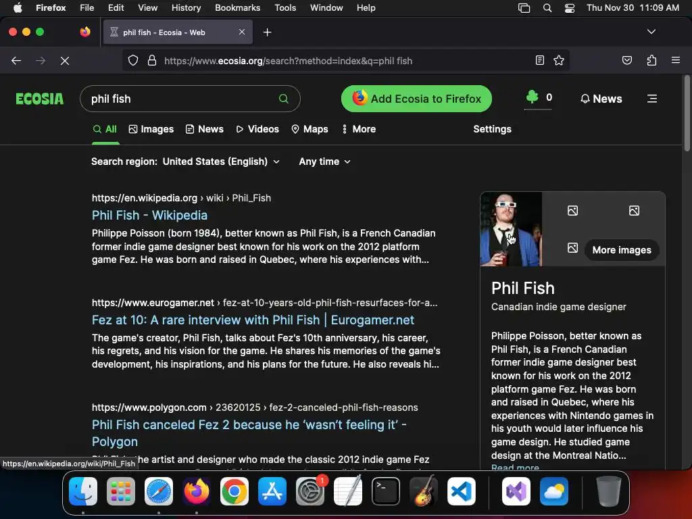Open the Trash in the dock
This screenshot has width=692, height=519.
[609, 491]
